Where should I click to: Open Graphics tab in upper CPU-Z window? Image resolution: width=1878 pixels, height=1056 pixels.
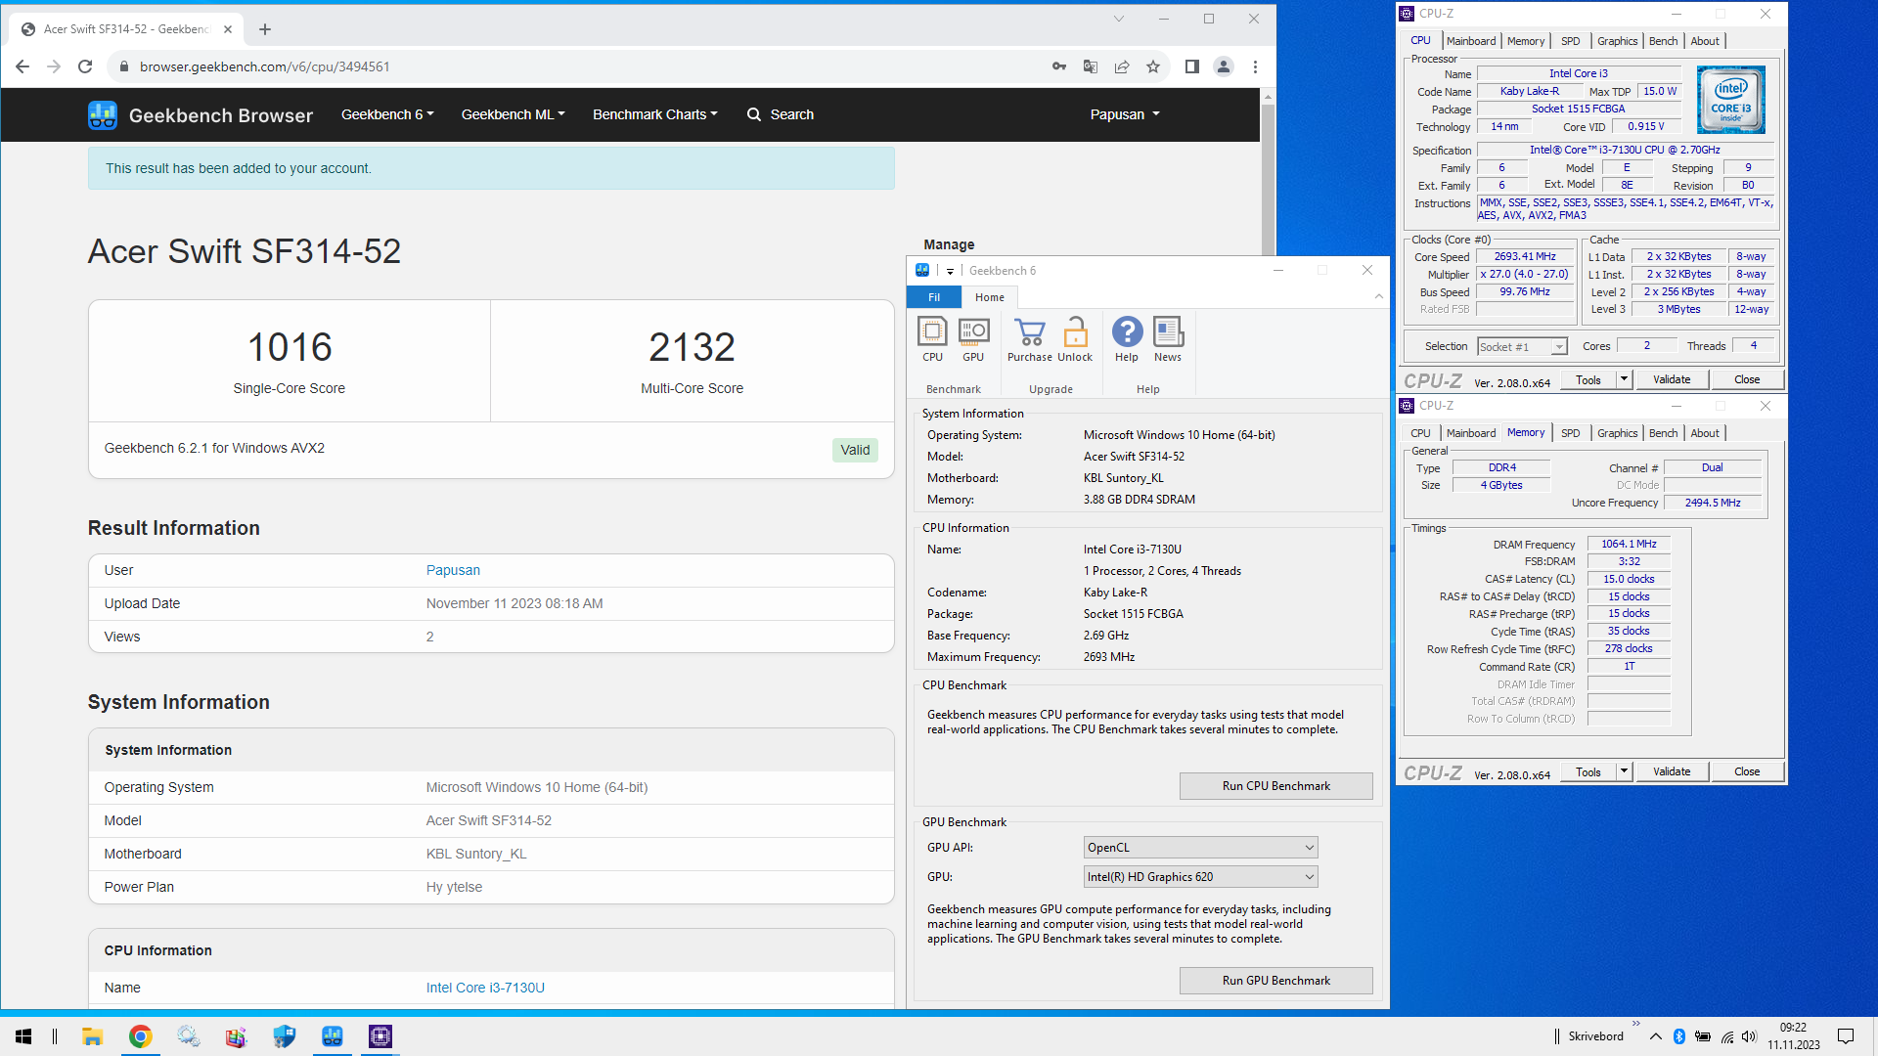click(x=1617, y=41)
